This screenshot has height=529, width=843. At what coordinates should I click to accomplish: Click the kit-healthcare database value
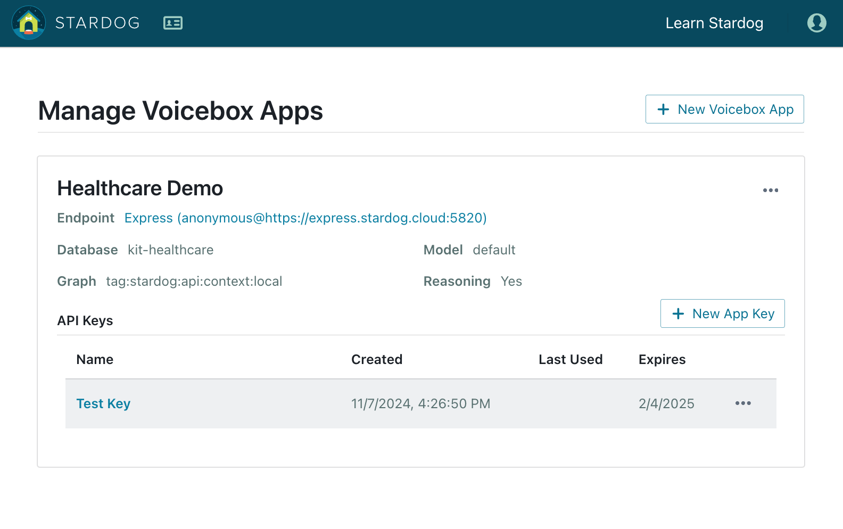point(171,250)
